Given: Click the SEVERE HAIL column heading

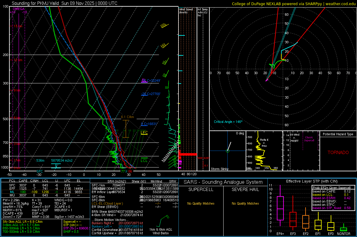Looking at the screenshot, I should [245, 189].
